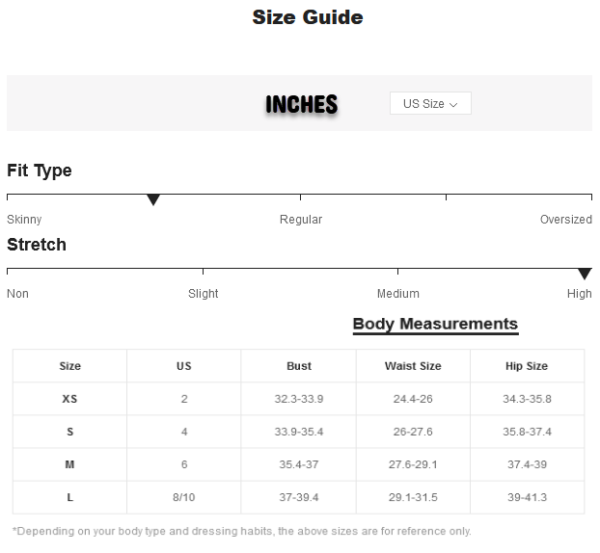This screenshot has height=553, width=600.
Task: Click the S row bust value 33.9-35.4
Action: 299,432
